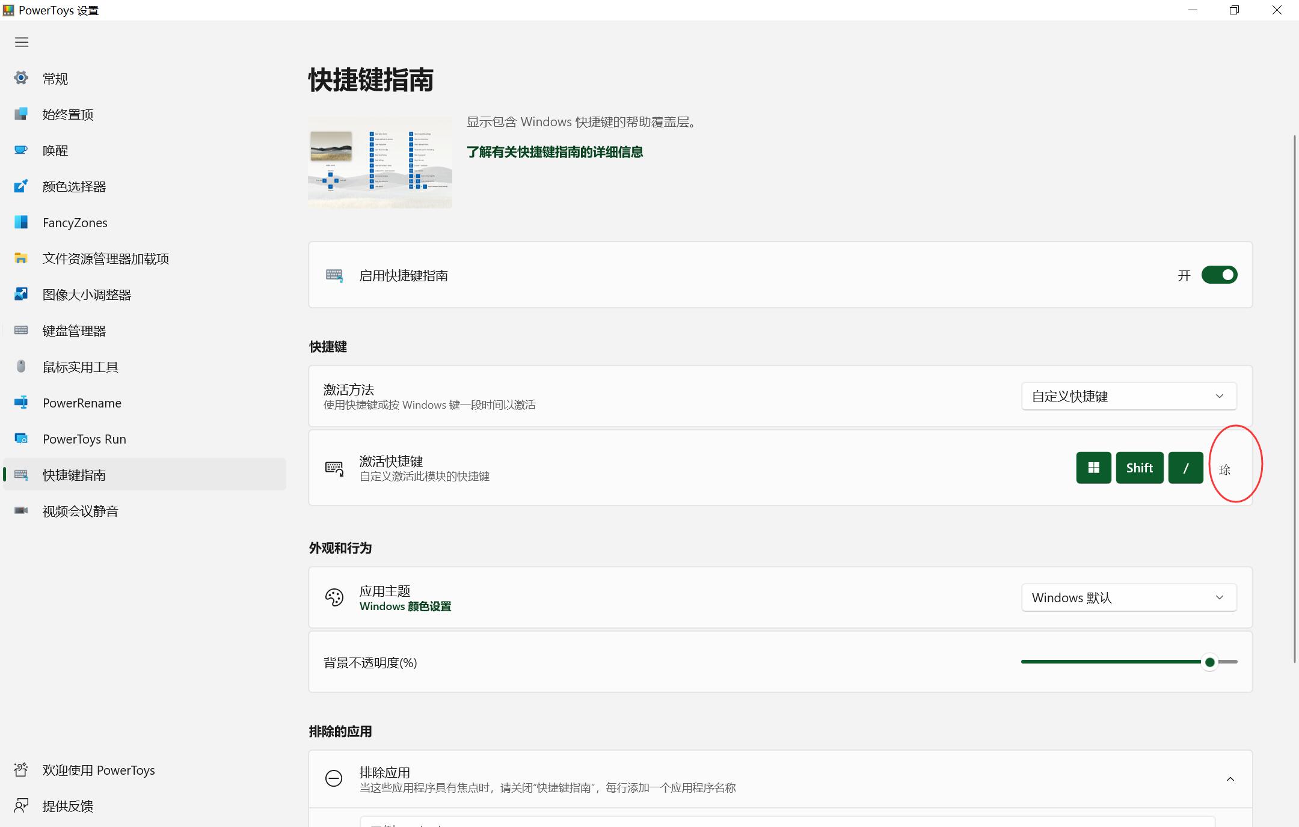Collapse the 排除应用 section
The image size is (1299, 827).
click(1230, 778)
